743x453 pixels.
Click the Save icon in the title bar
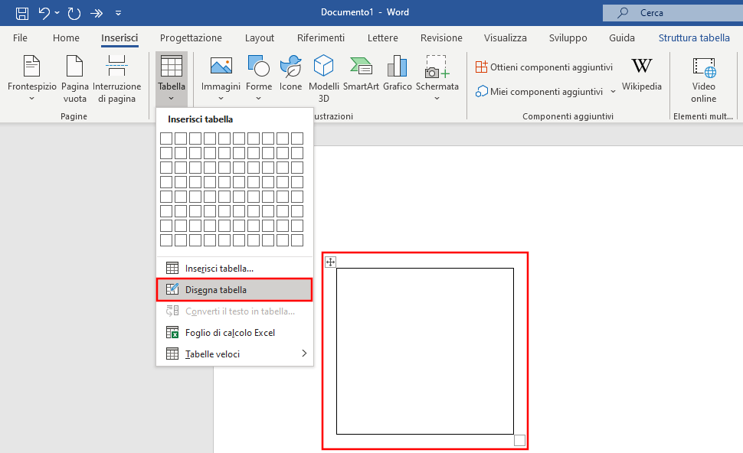pyautogui.click(x=21, y=13)
